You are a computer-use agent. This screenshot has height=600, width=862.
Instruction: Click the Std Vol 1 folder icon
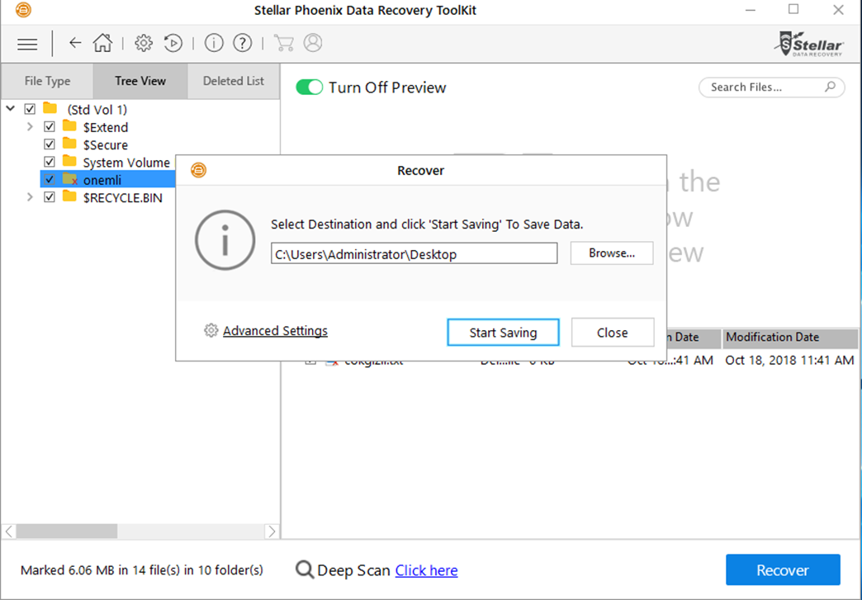point(50,107)
